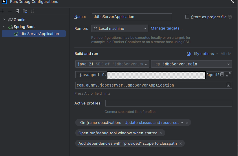Click the Run/Debug Configurations title text
This screenshot has width=238, height=156.
34,2
